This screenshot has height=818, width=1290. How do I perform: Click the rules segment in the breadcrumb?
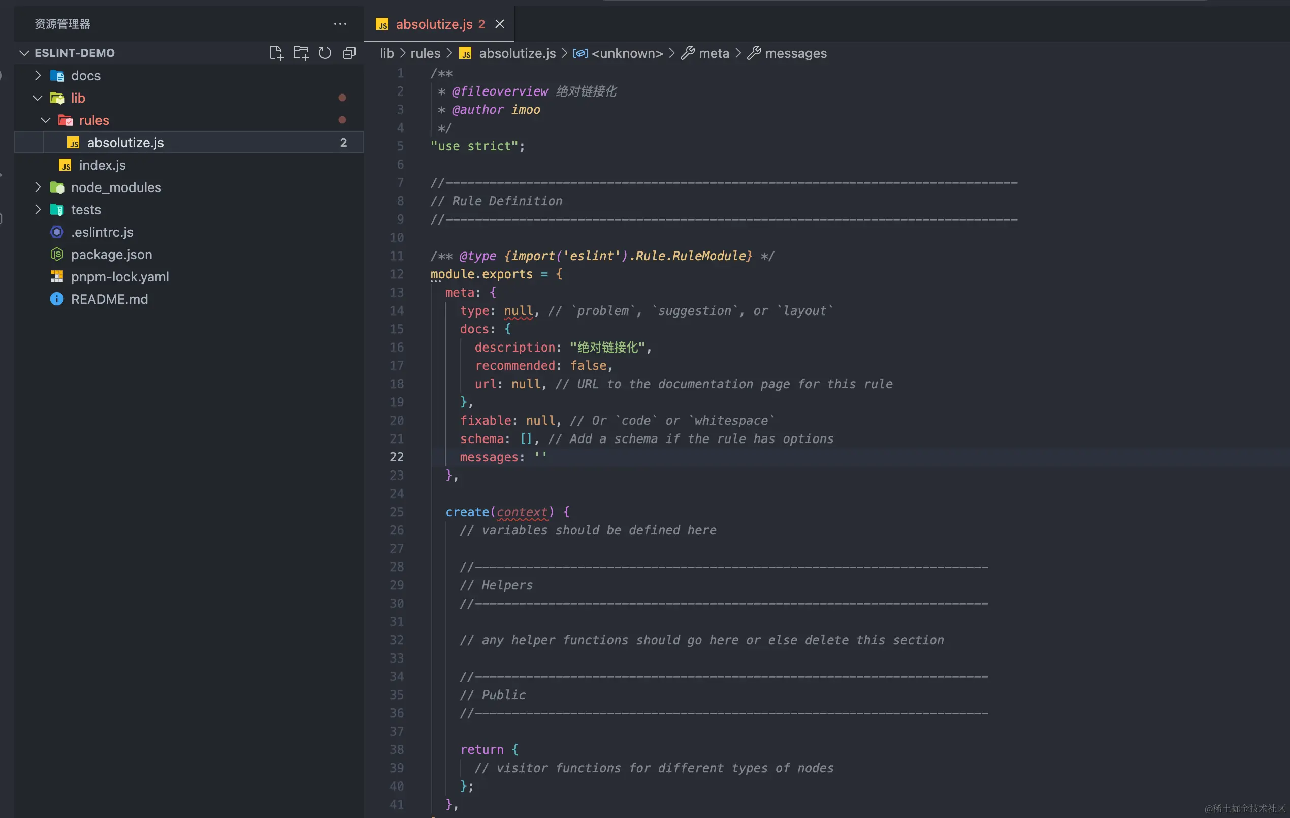(426, 53)
